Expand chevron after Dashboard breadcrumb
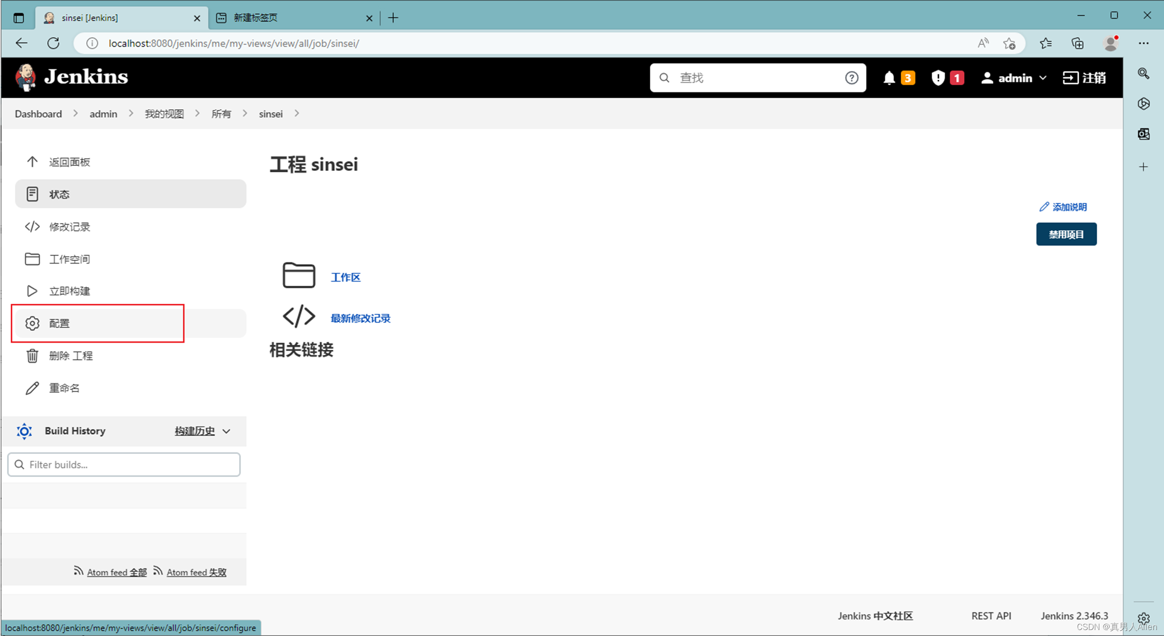This screenshot has width=1164, height=636. tap(75, 113)
